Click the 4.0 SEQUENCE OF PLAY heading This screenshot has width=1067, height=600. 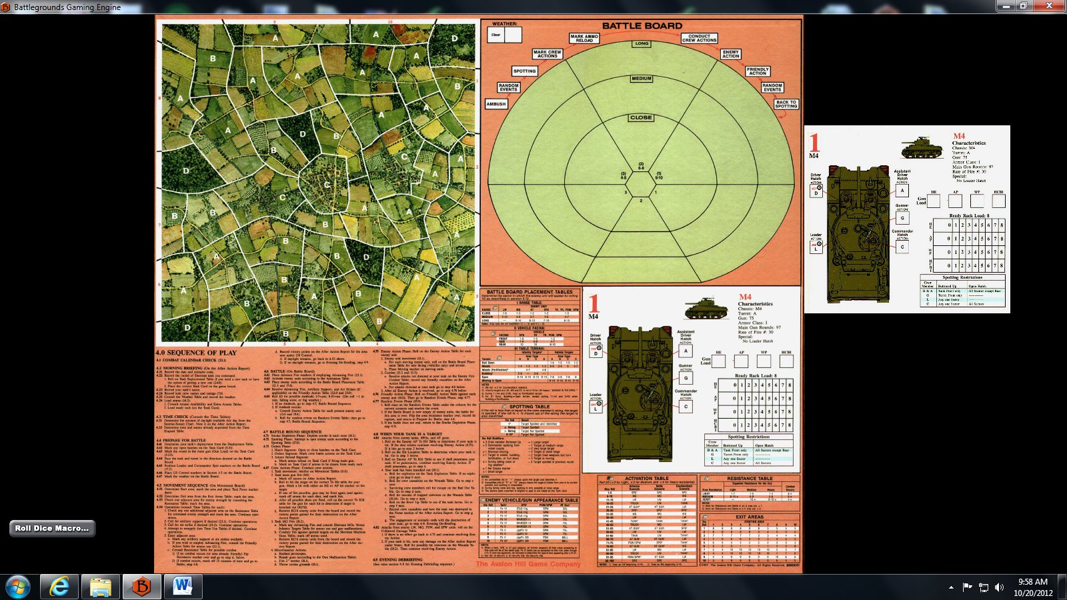click(x=196, y=353)
